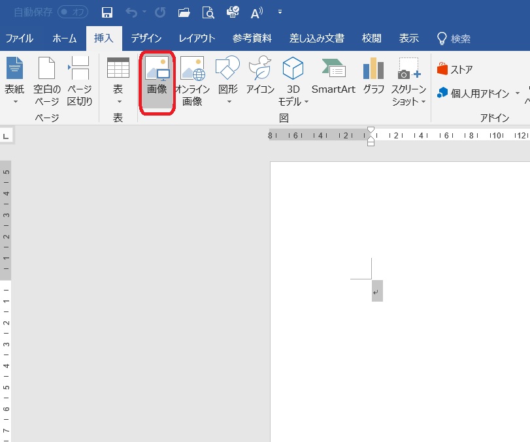Image resolution: width=530 pixels, height=442 pixels.
Task: Switch to the ホーム tab
Action: click(x=64, y=39)
